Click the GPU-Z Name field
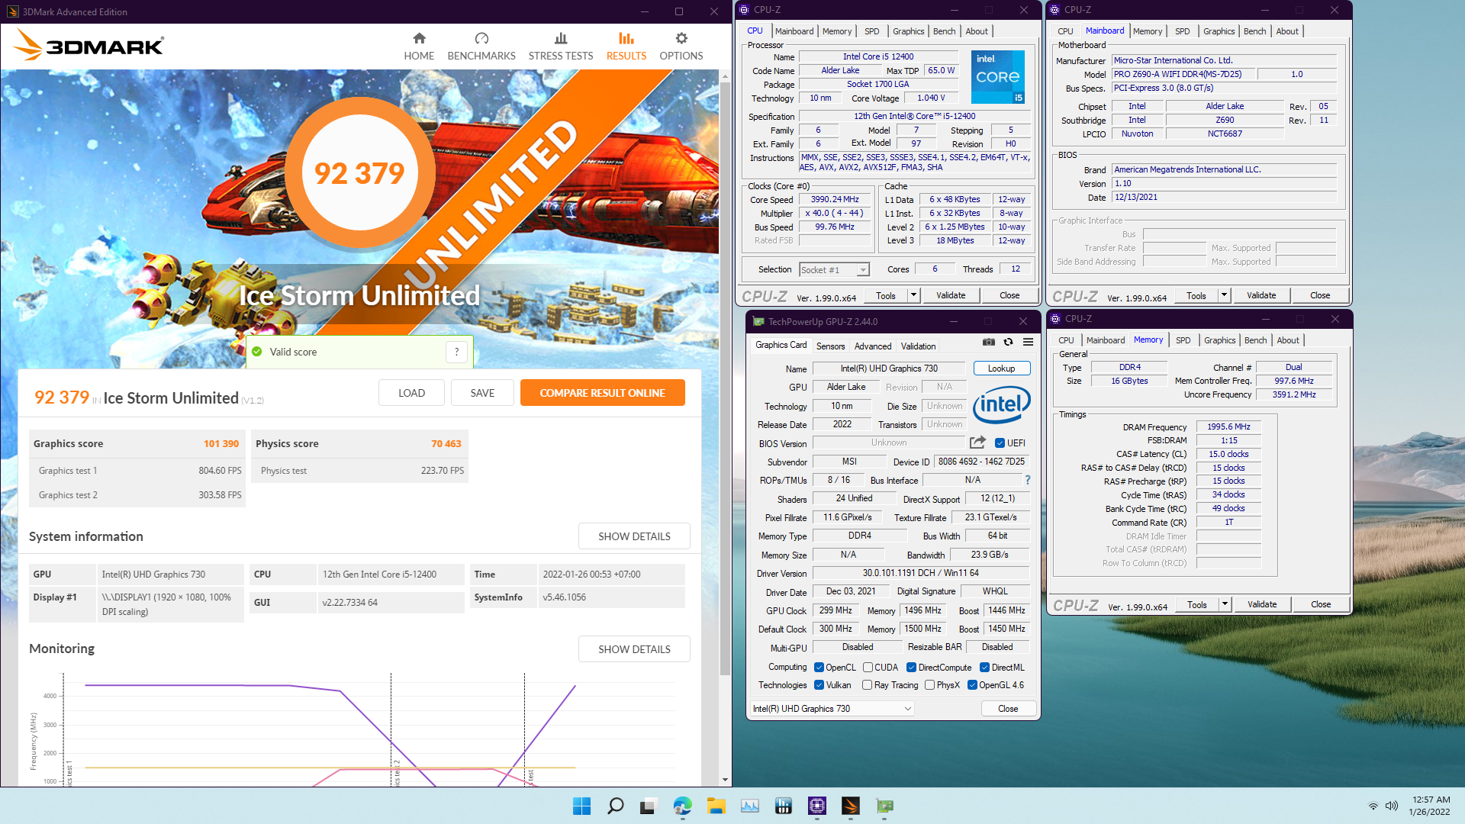 pos(888,369)
